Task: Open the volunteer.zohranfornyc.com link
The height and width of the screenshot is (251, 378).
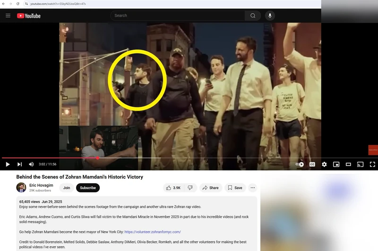Action: pos(153,232)
